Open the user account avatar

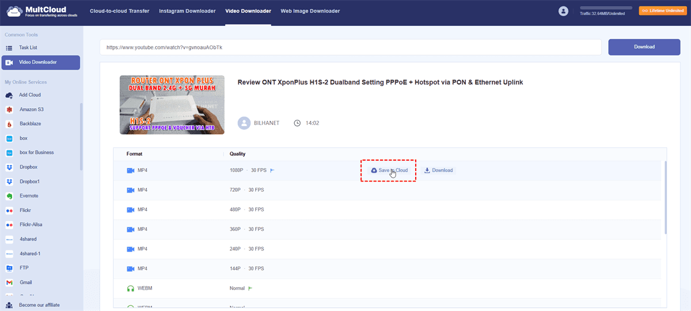(563, 11)
